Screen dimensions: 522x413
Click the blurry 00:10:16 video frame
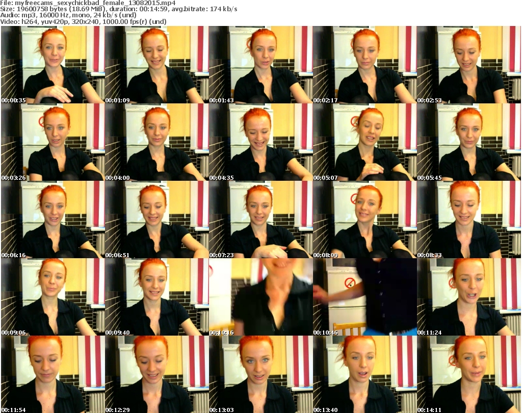[260, 297]
